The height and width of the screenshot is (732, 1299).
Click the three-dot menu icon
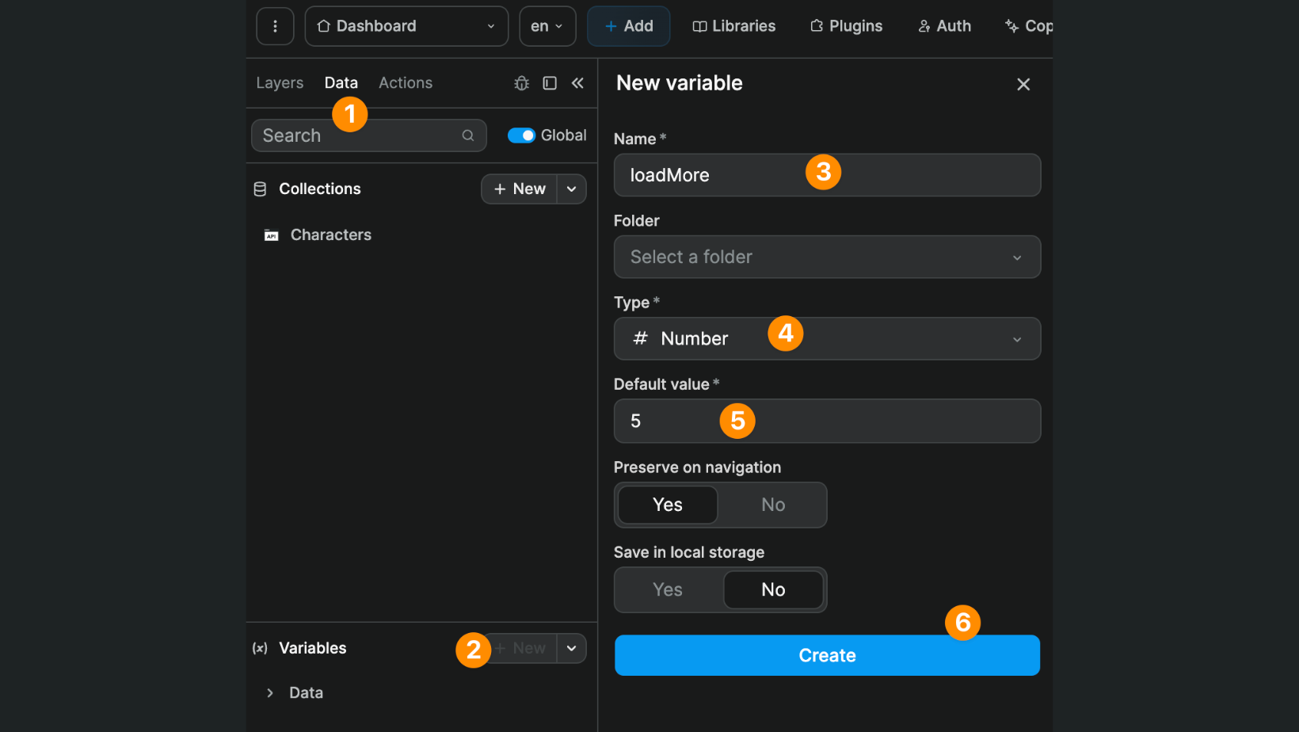coord(275,26)
